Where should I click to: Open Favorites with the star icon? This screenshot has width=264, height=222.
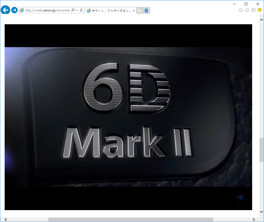pos(247,10)
